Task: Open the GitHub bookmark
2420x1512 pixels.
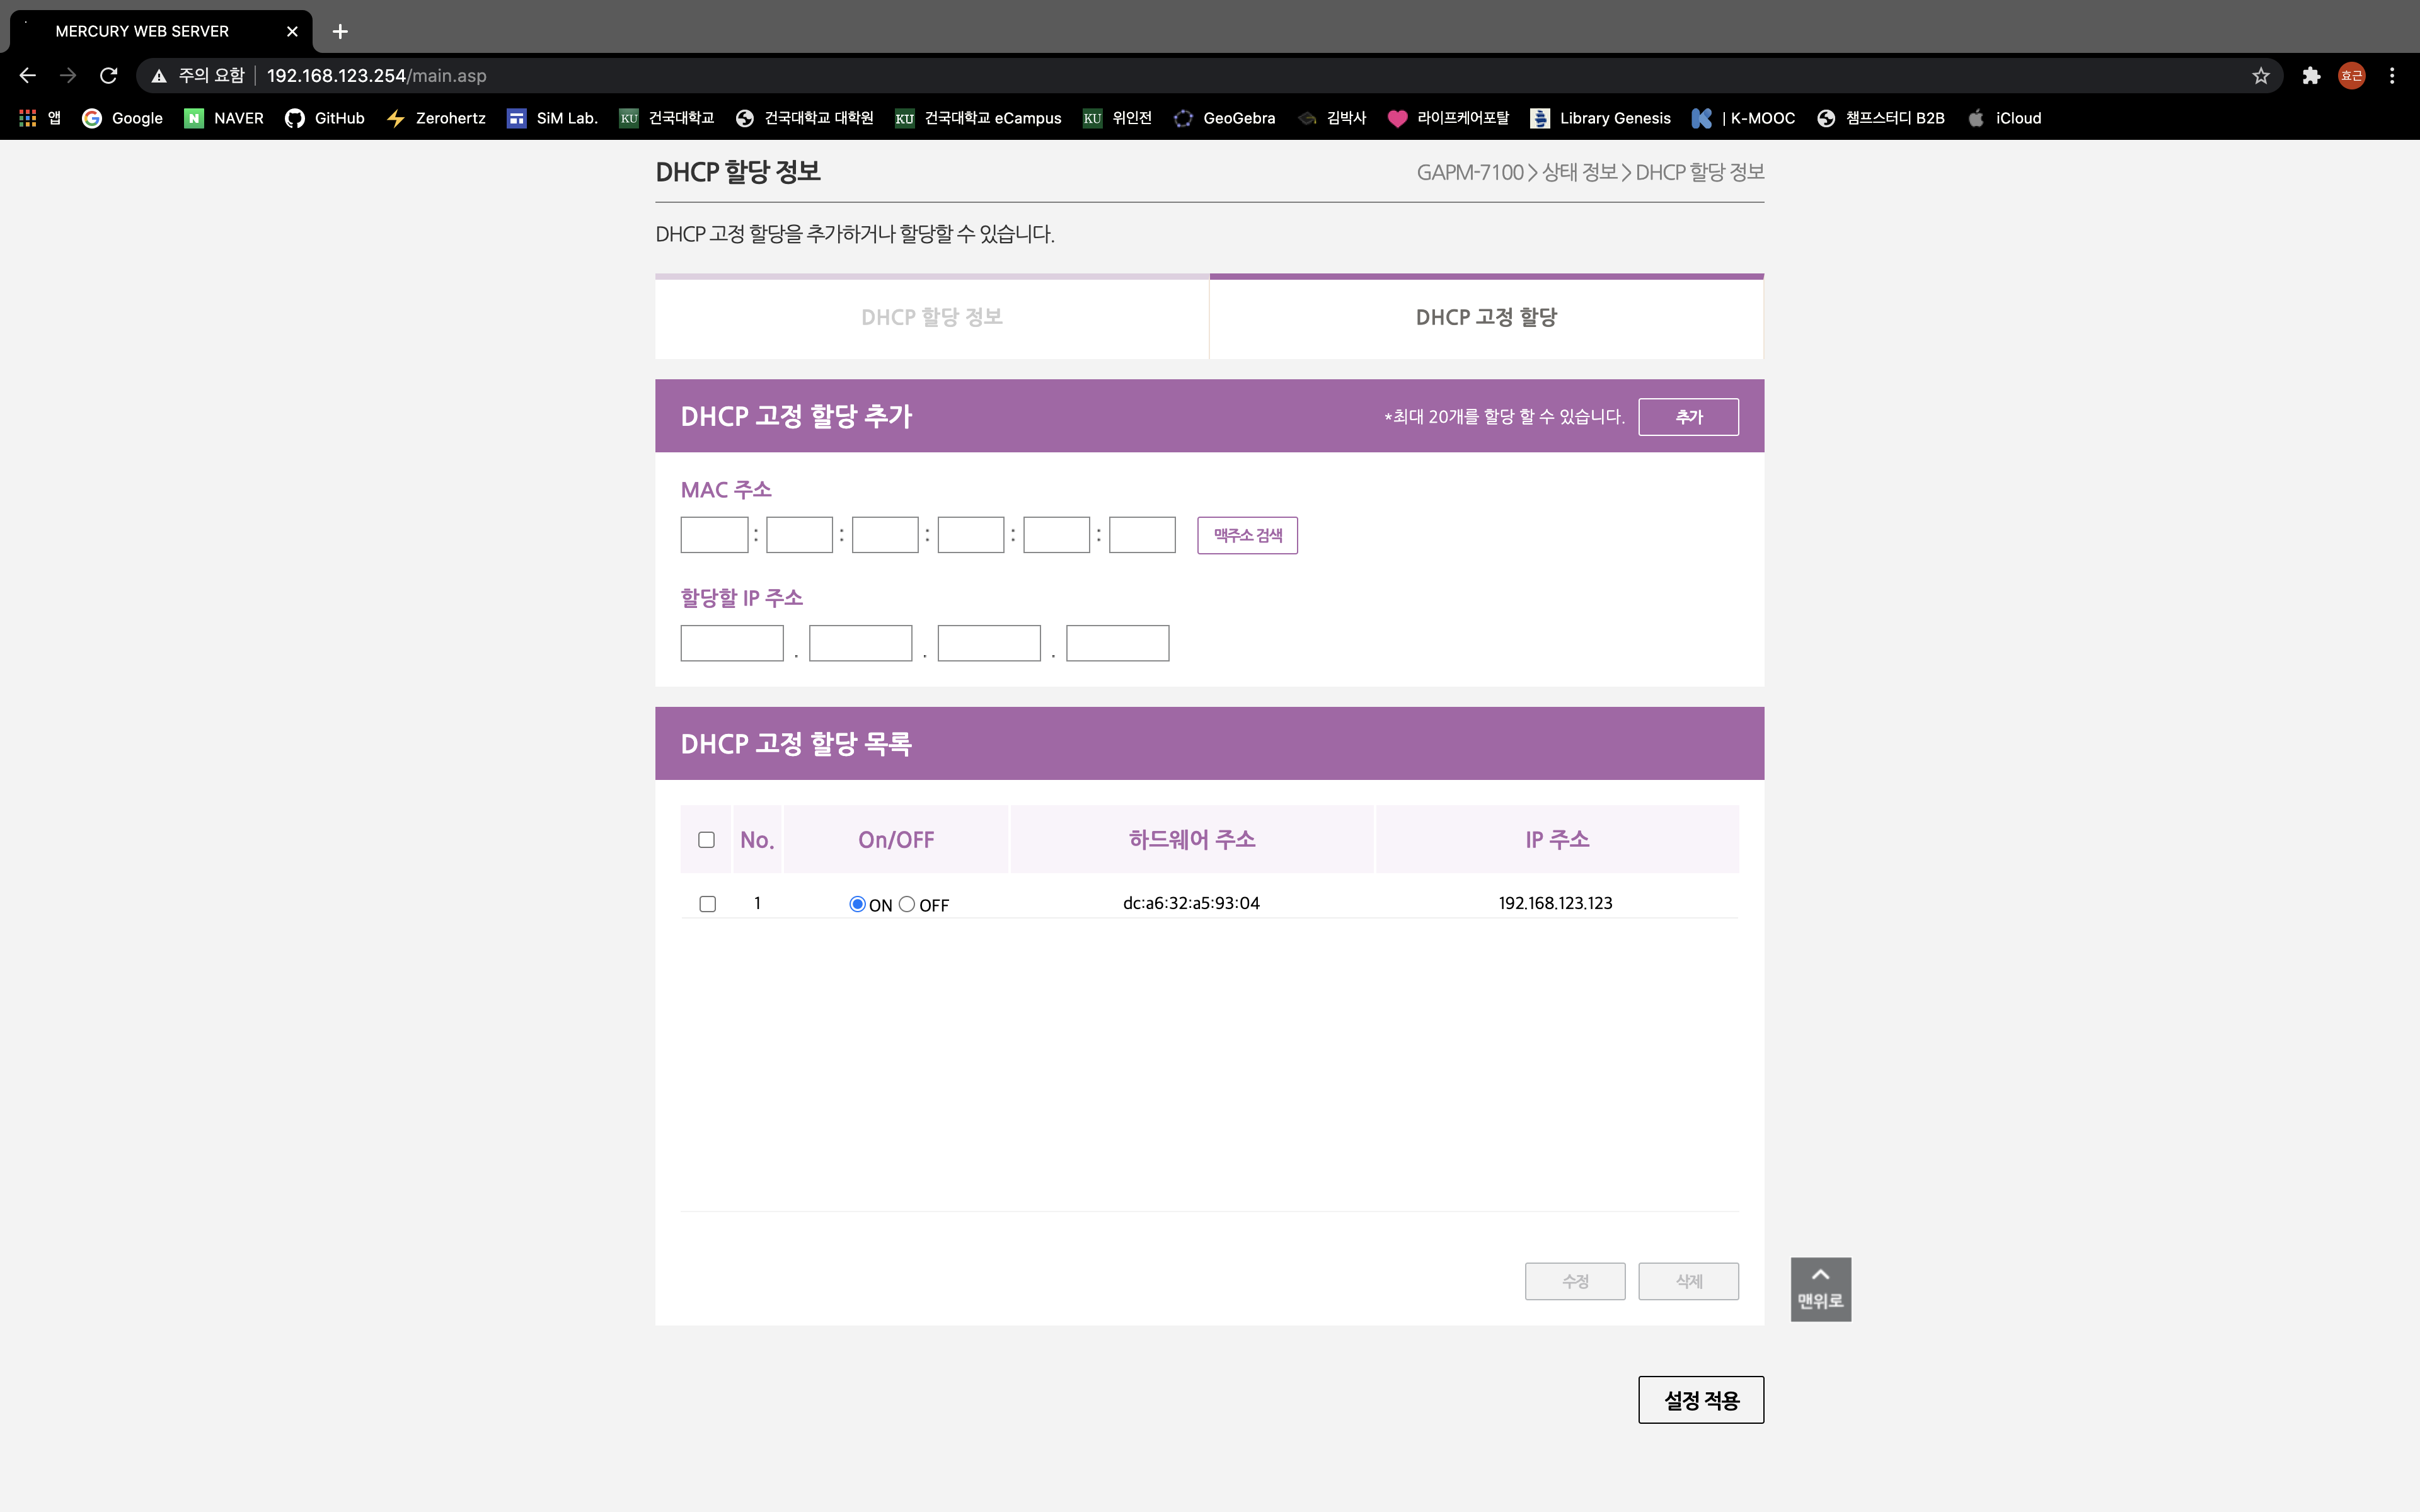Action: (x=325, y=118)
